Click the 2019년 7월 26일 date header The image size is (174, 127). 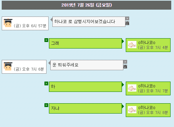pos(86,5)
